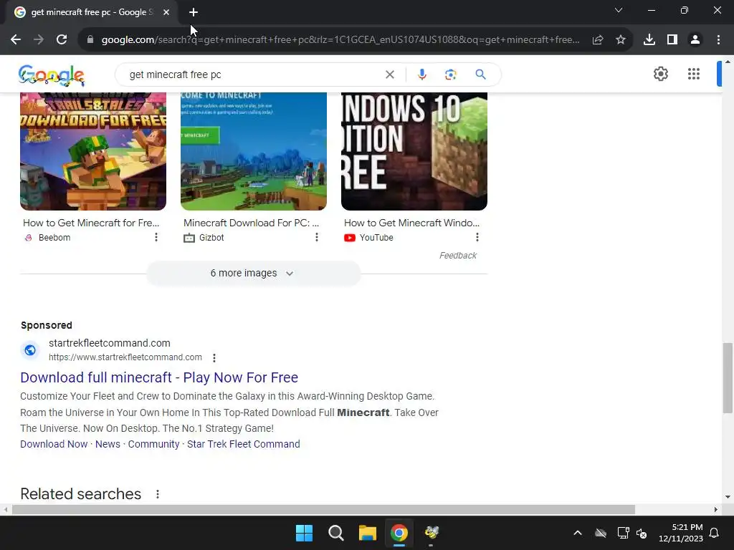This screenshot has width=734, height=550.
Task: Open 'Minecraft Download For PC' link
Action: click(x=252, y=223)
